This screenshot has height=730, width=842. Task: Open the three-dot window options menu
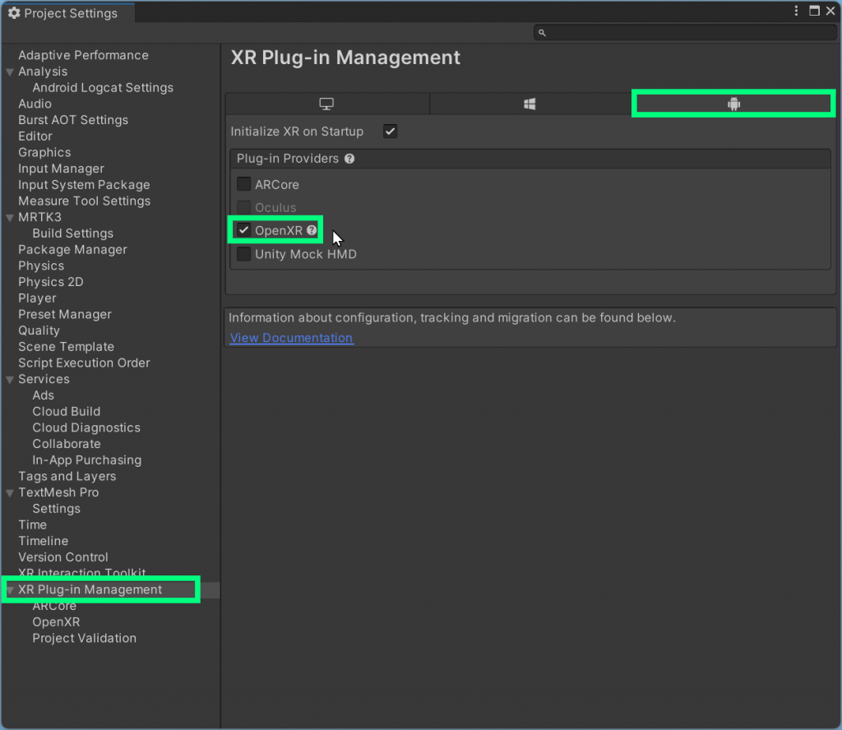click(x=796, y=10)
